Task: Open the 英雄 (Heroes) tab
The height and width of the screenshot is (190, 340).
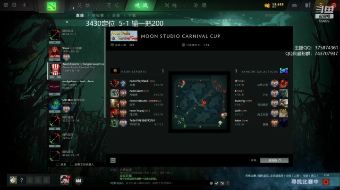Action: click(84, 5)
